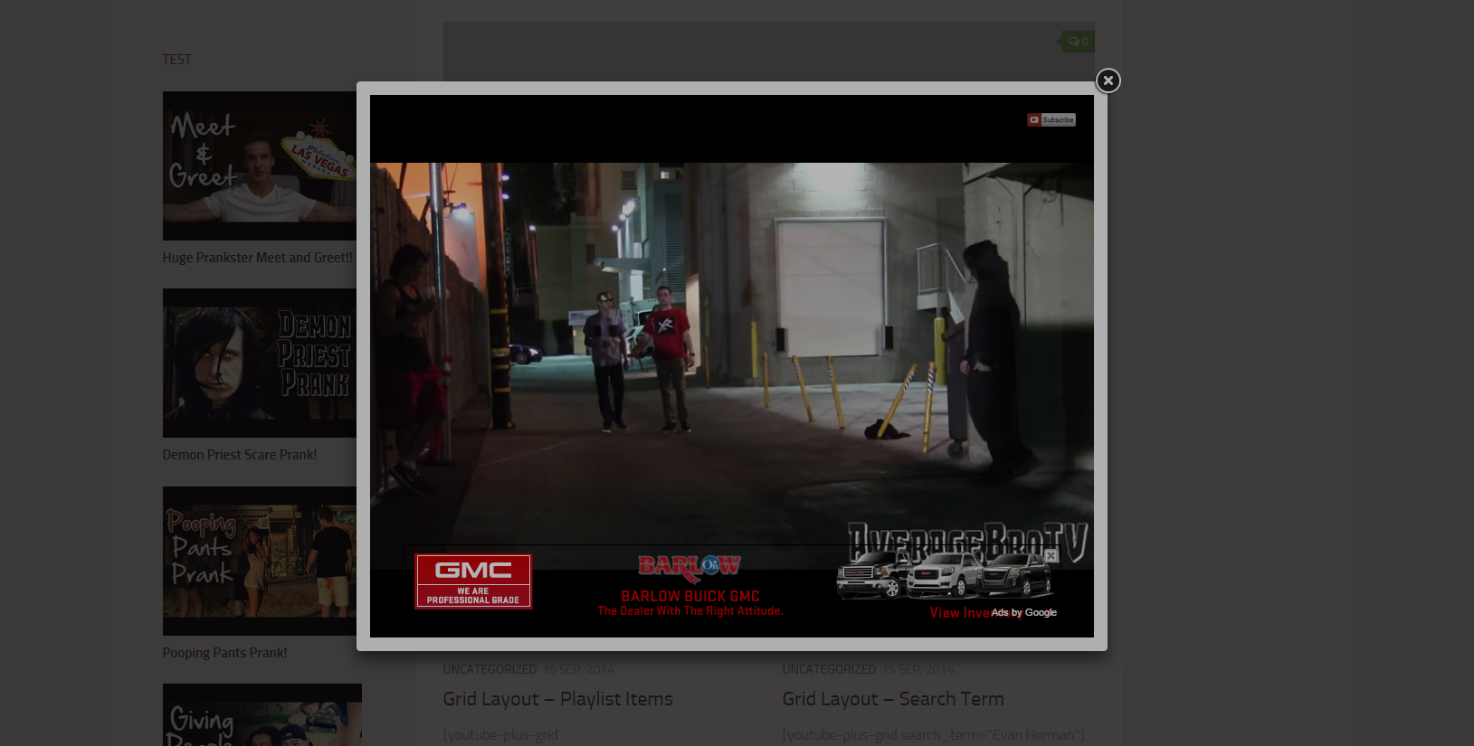Image resolution: width=1474 pixels, height=746 pixels.
Task: Click the Barlow dealer tagline text
Action: click(x=690, y=611)
